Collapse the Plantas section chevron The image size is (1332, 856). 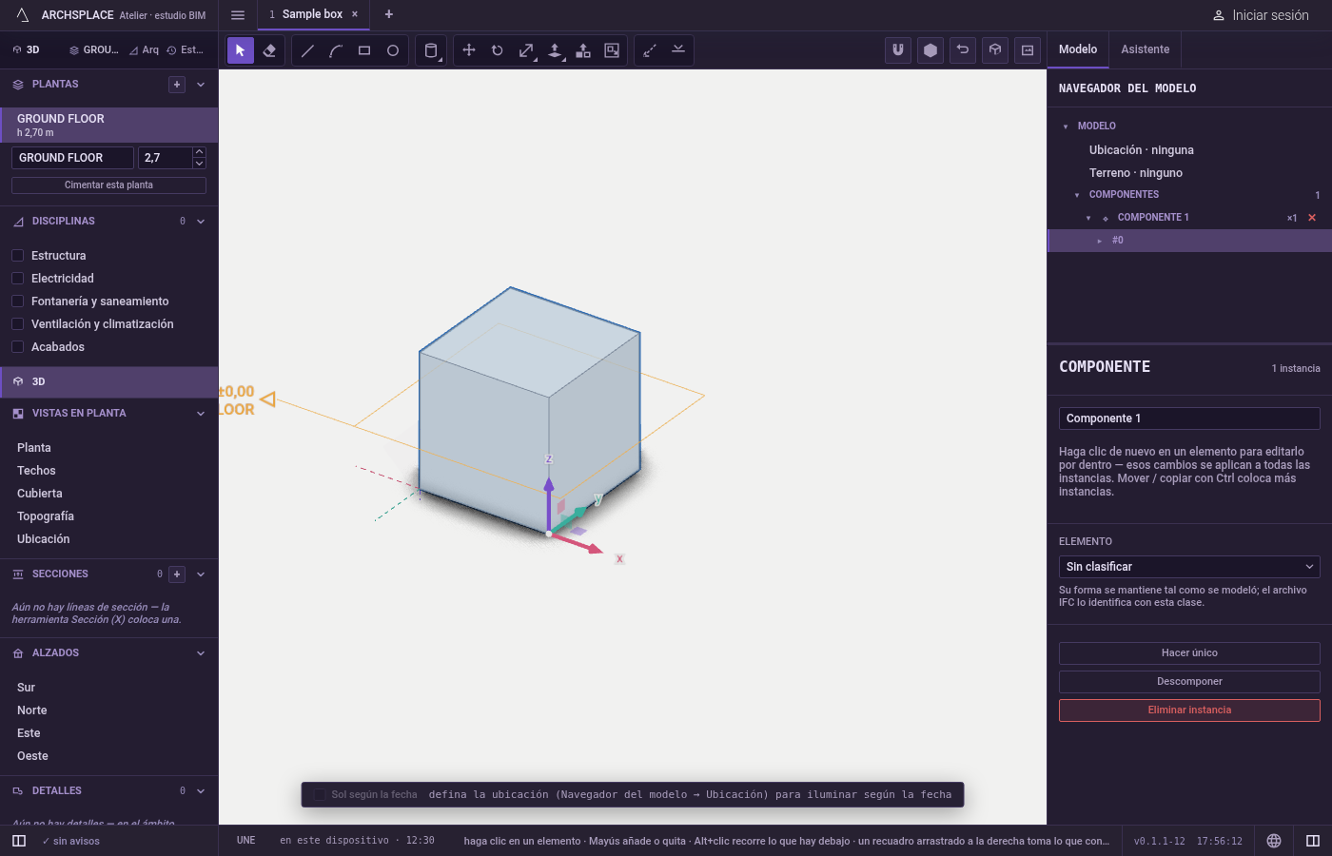click(201, 85)
